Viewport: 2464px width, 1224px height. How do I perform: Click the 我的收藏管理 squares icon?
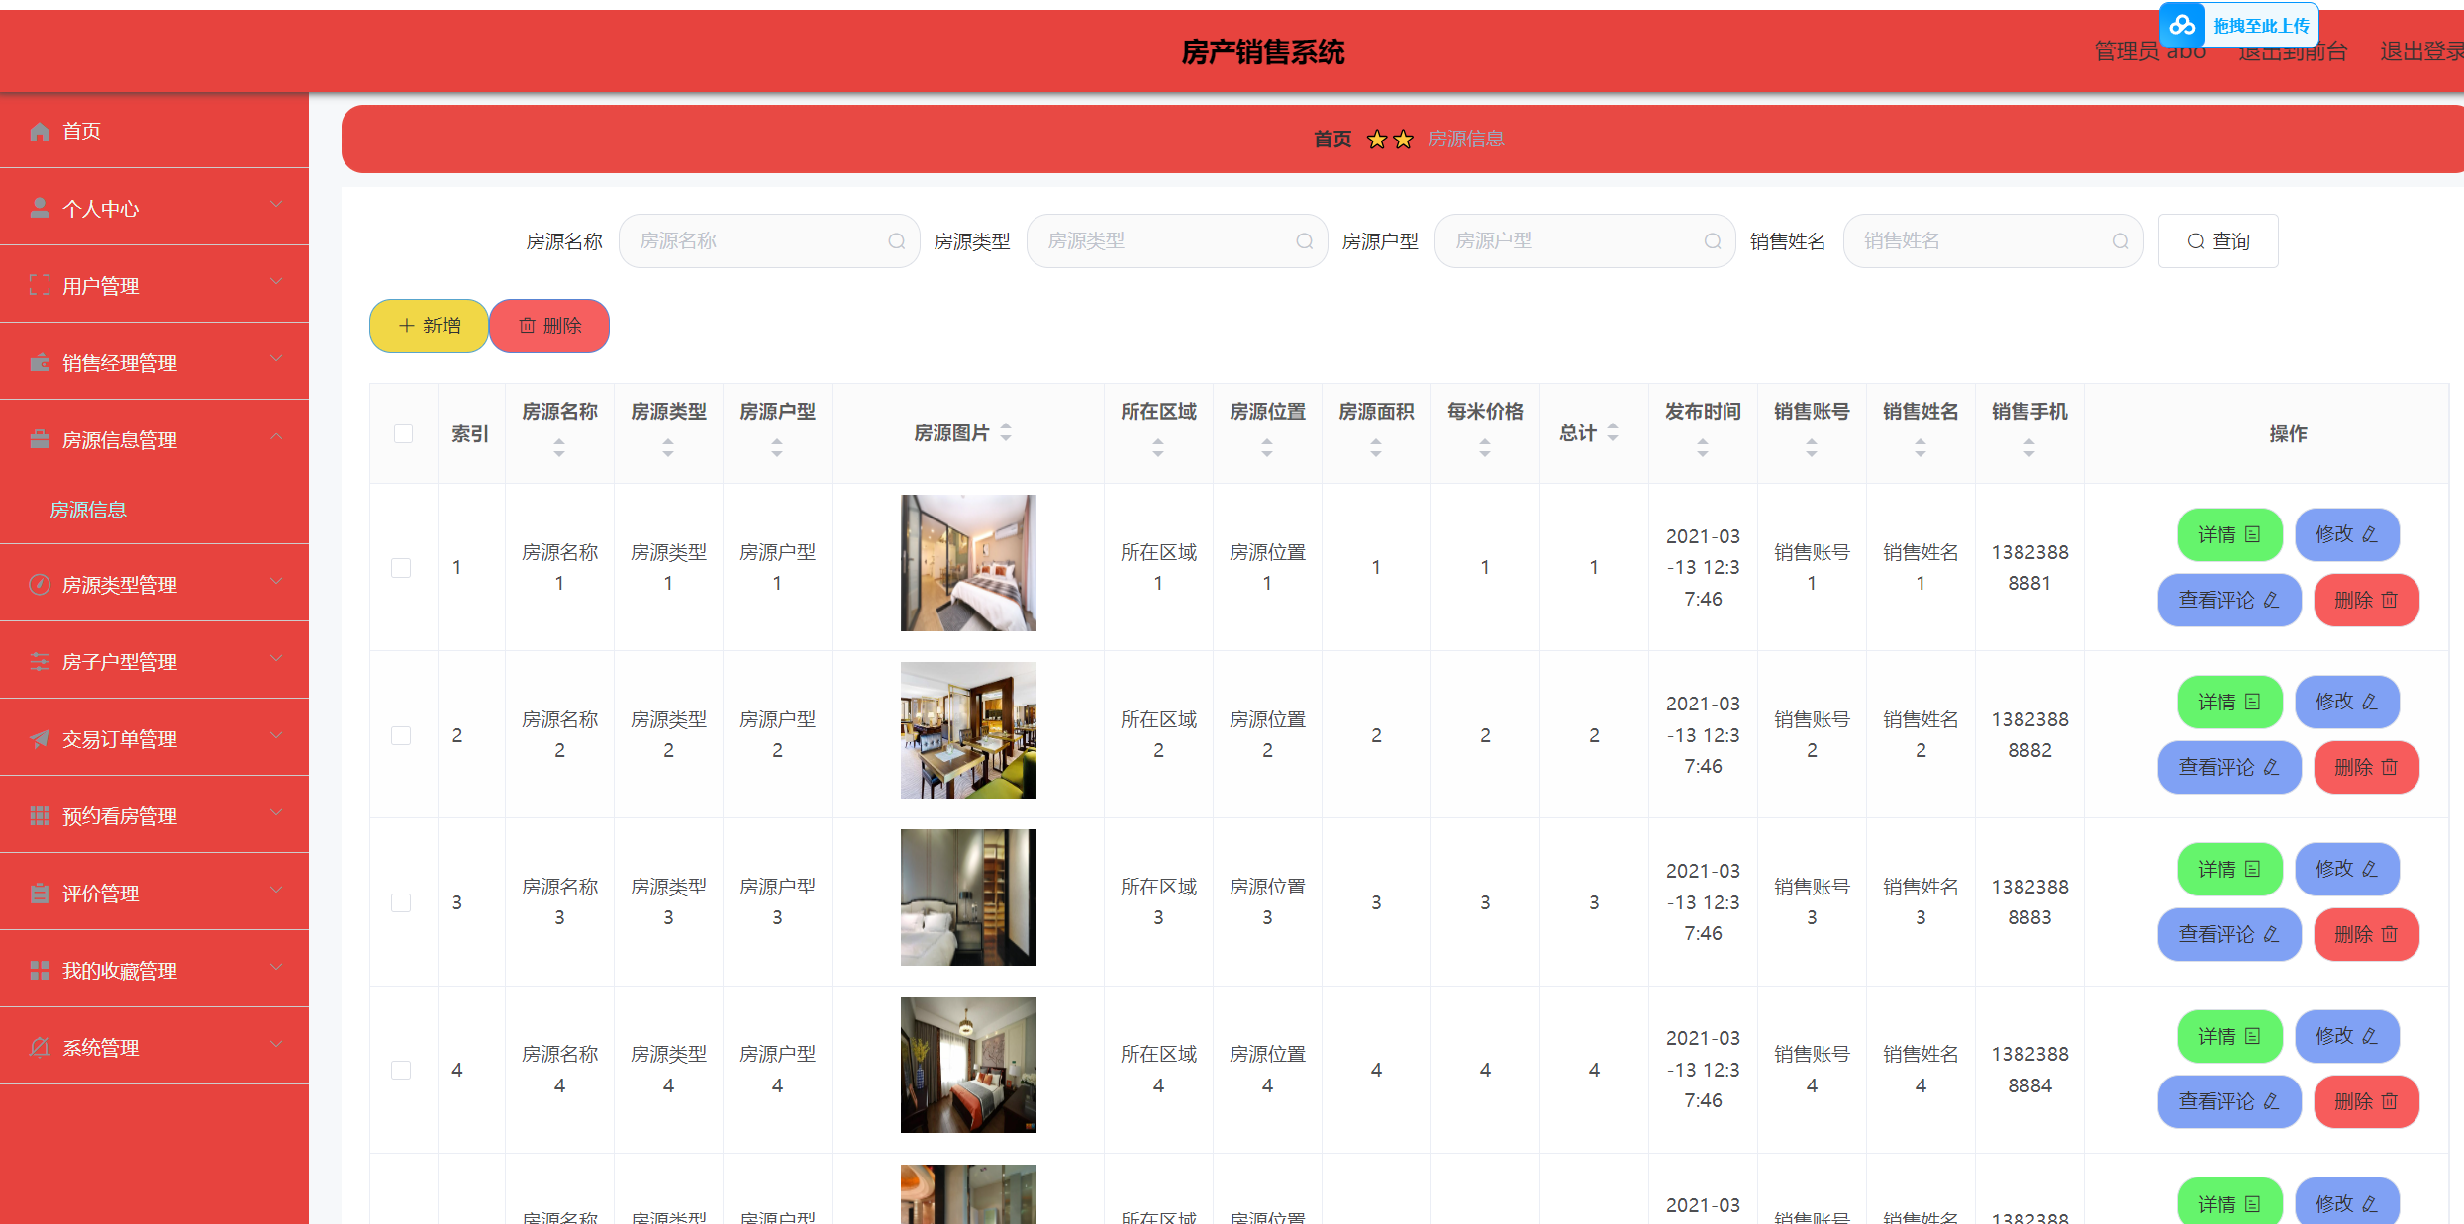(x=40, y=970)
